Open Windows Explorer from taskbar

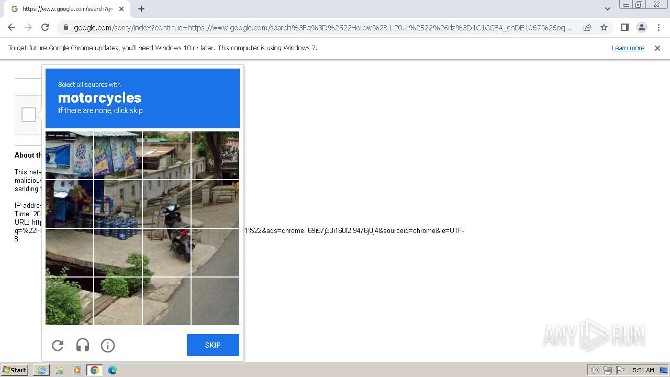coord(59,370)
